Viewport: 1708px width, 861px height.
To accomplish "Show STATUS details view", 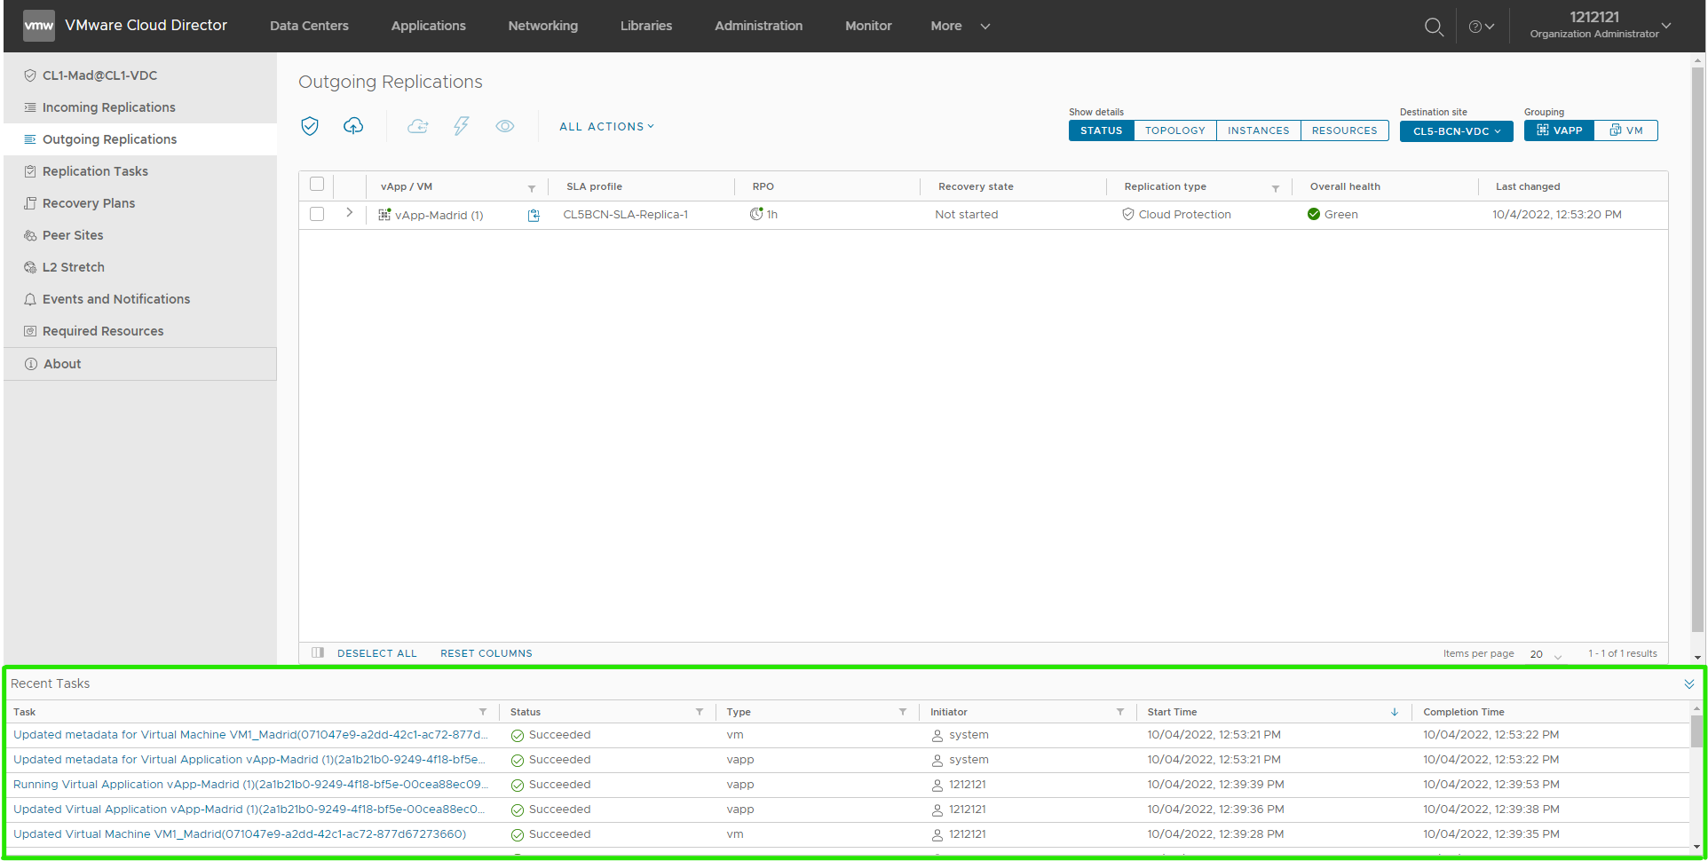I will (1102, 130).
